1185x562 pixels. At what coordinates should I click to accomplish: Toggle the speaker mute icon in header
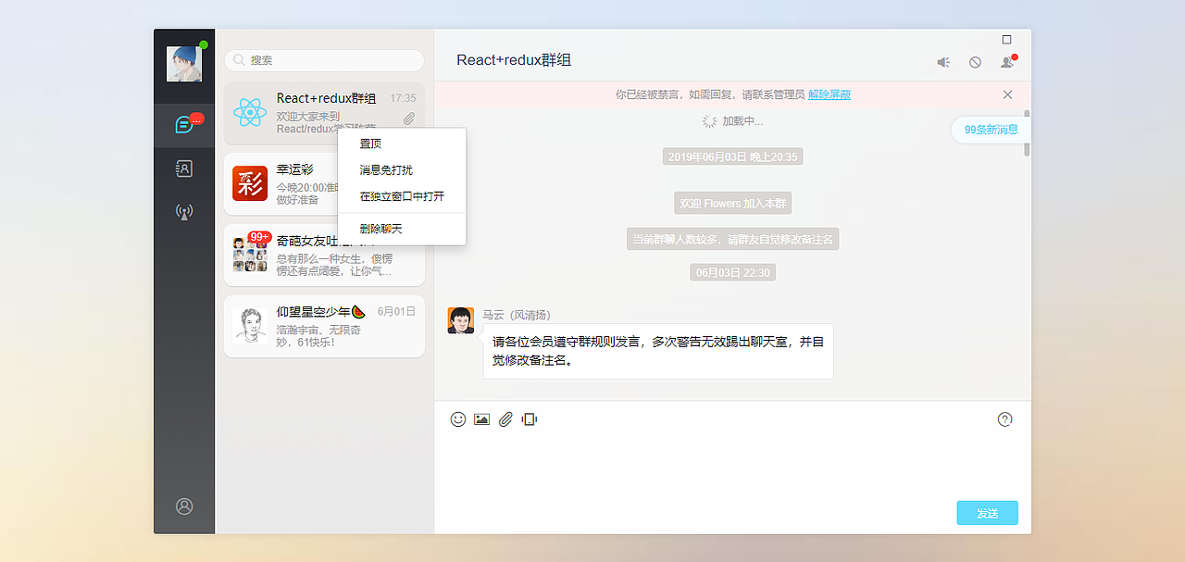(x=943, y=62)
